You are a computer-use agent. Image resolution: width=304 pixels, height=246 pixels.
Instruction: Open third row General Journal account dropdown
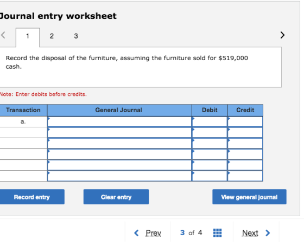pos(119,144)
